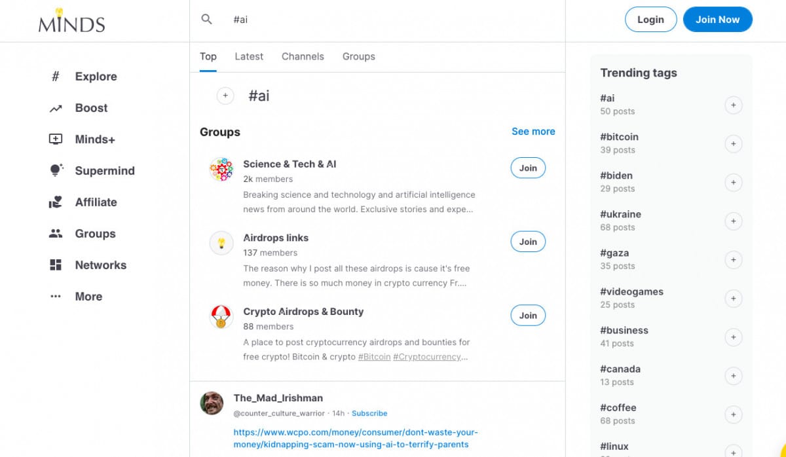
Task: Open Explore in the sidebar
Action: (96, 77)
